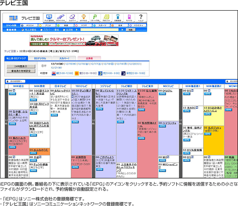Click iEPG icon under みんなのうた
Viewport: 238px width, 206px height.
(x=34, y=153)
